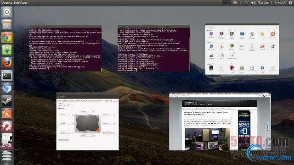The height and width of the screenshot is (165, 294).
Task: Open Time & Date settings clock icon
Action: point(252,67)
